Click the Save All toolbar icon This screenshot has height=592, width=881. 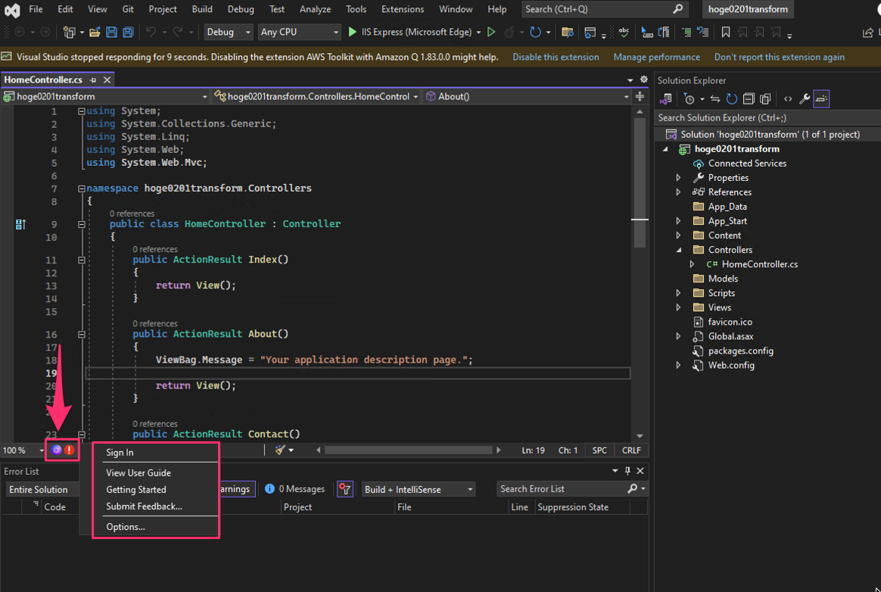128,33
